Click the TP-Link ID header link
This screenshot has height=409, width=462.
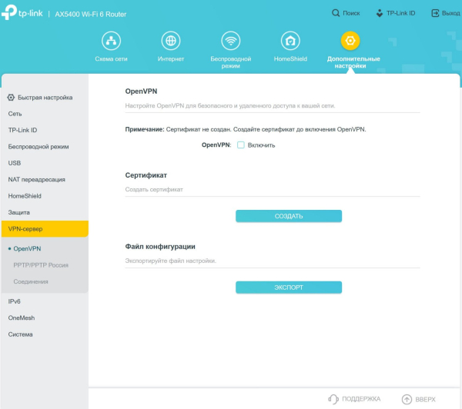[x=400, y=13]
